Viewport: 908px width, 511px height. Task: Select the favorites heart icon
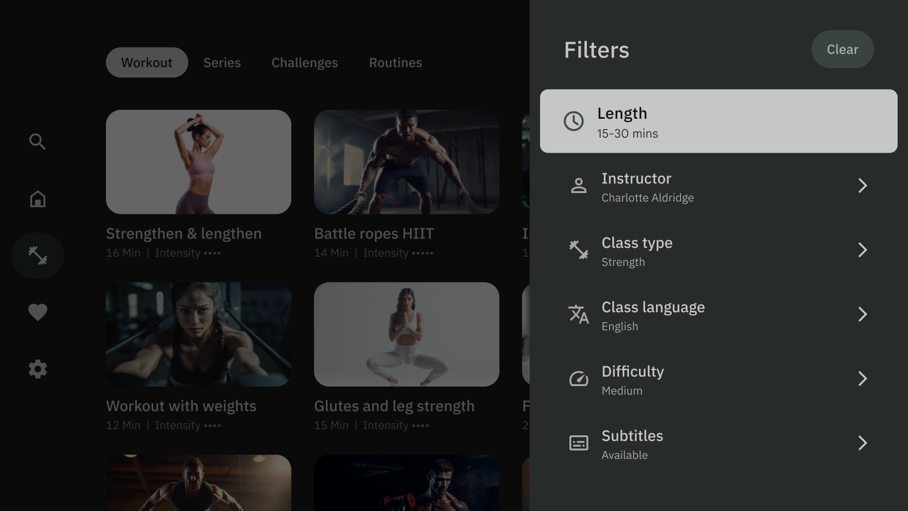(37, 312)
